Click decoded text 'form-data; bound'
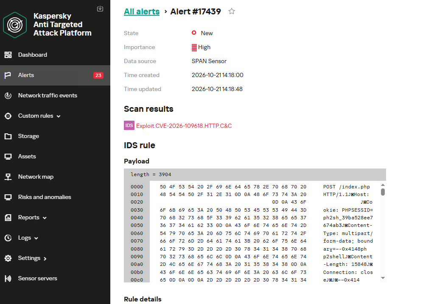The width and height of the screenshot is (448, 304). coord(348,241)
